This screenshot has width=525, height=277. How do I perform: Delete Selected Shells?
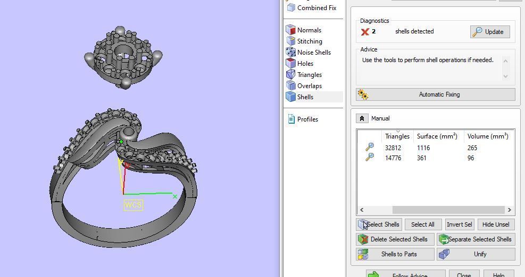tap(395, 239)
